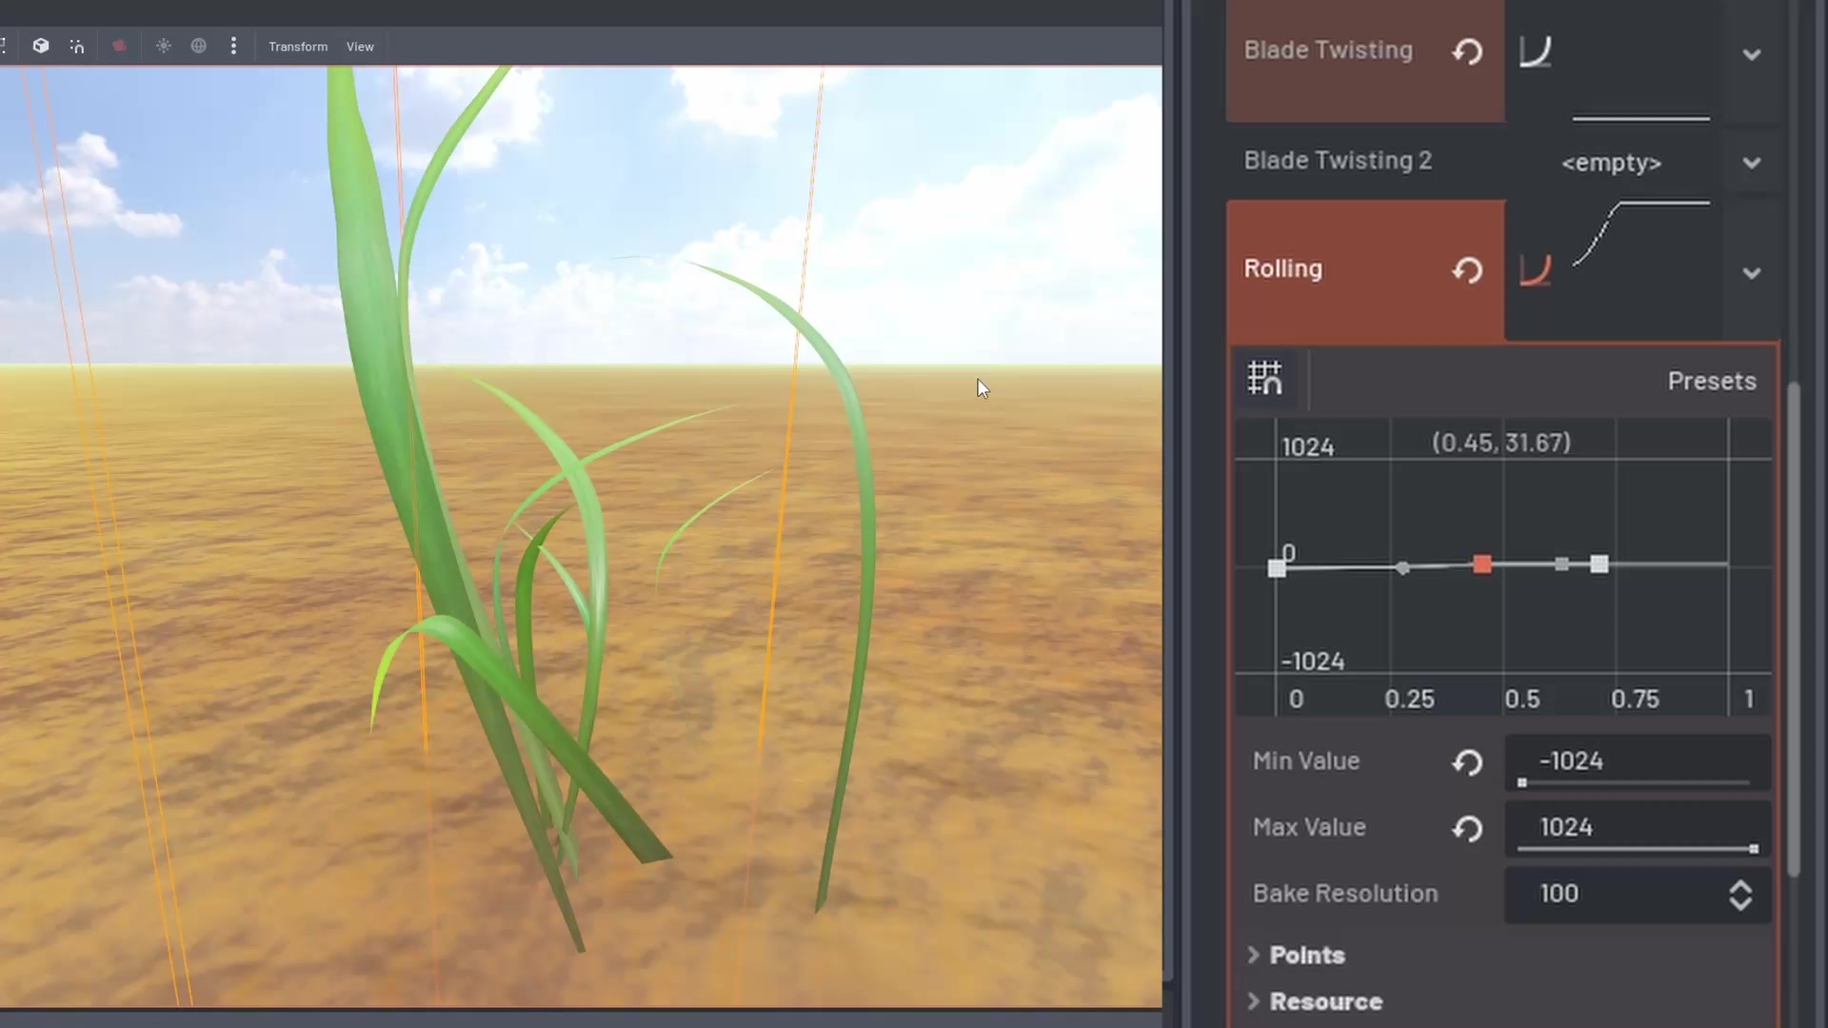
Task: Open the curve Presets list
Action: [x=1711, y=381]
